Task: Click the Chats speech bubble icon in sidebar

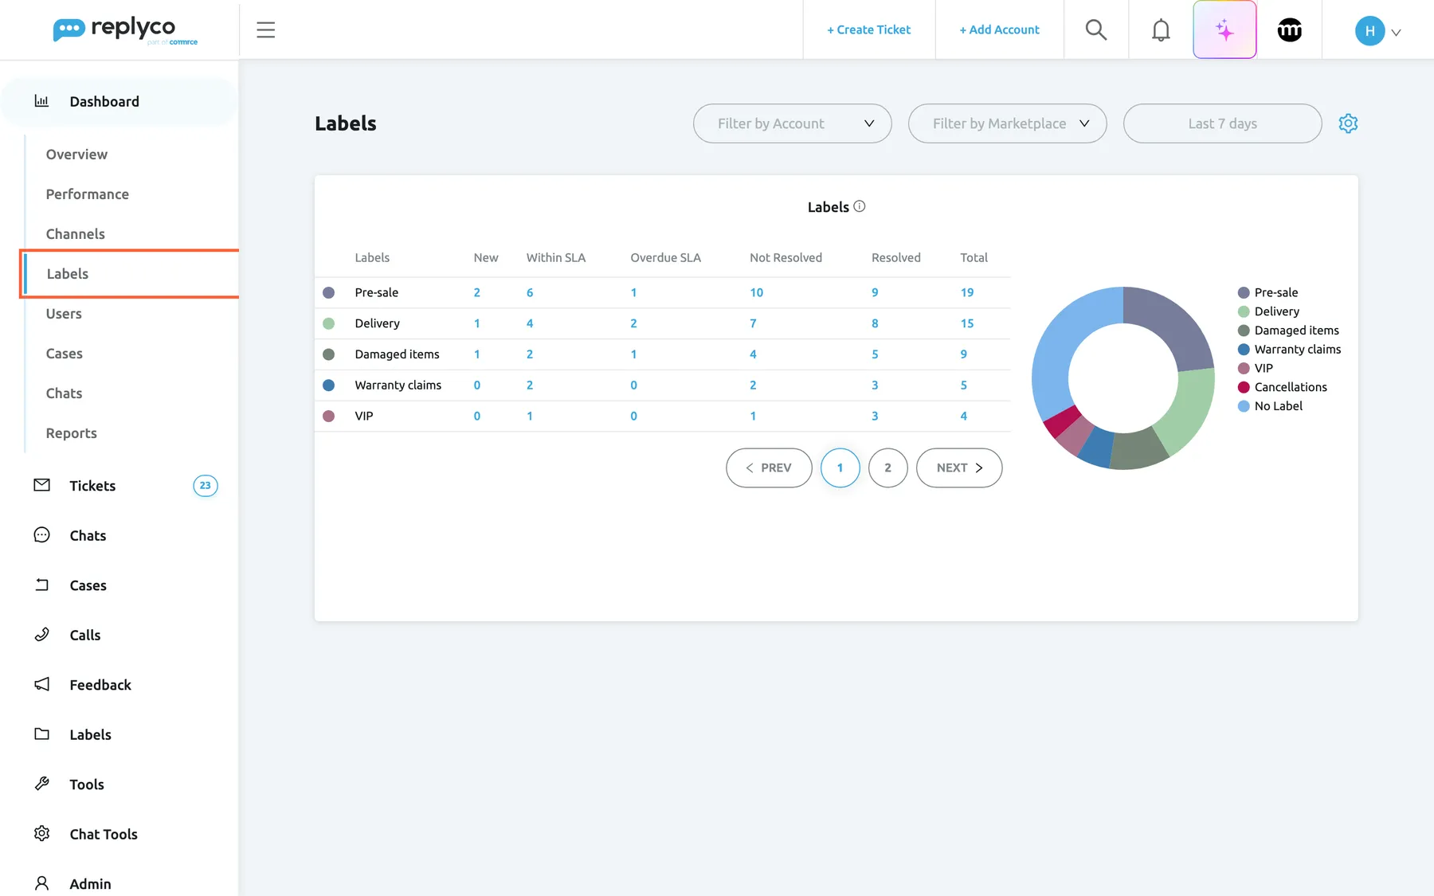Action: click(42, 535)
